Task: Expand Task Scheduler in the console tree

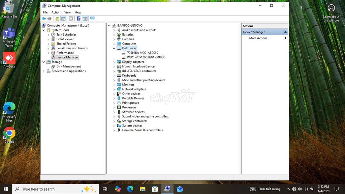Action: tap(49, 35)
